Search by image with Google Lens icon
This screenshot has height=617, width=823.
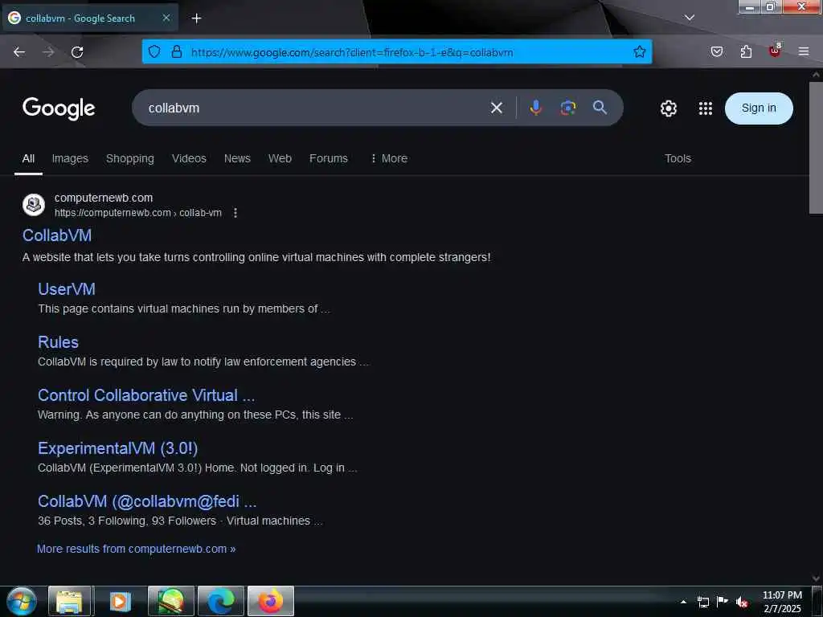point(568,108)
